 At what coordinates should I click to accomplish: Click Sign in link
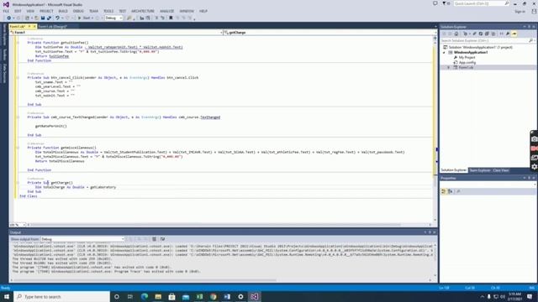click(520, 11)
